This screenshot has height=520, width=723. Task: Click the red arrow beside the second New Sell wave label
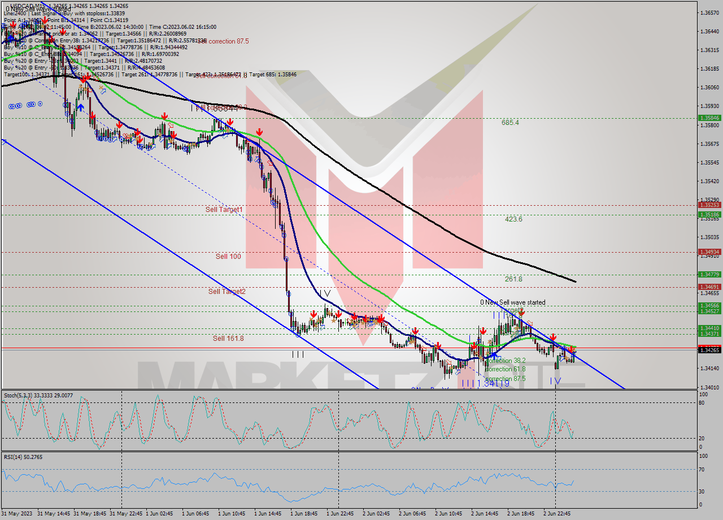tap(521, 311)
